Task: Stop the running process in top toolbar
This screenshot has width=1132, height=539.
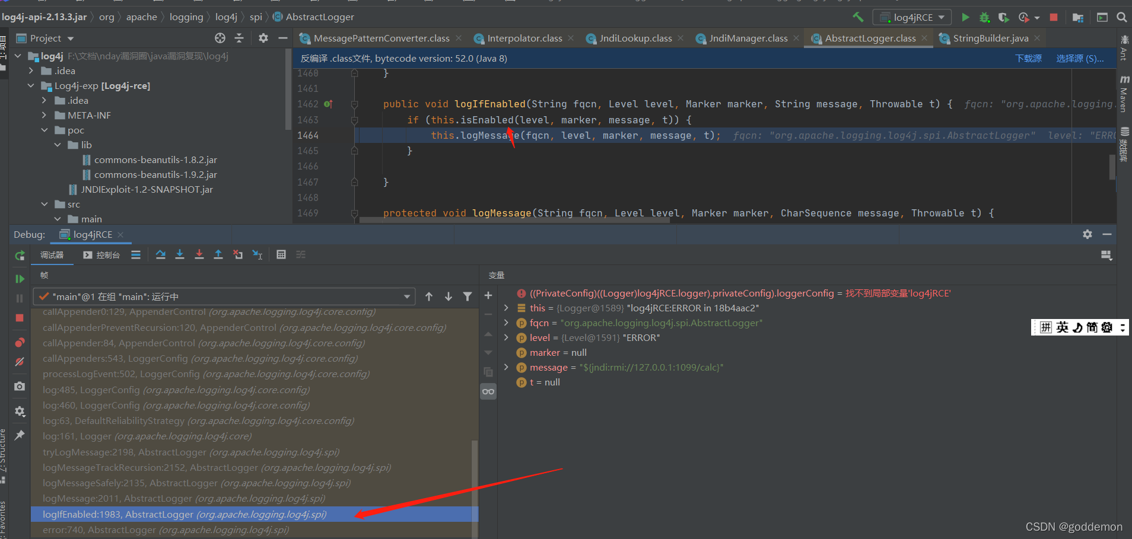Action: tap(1054, 17)
